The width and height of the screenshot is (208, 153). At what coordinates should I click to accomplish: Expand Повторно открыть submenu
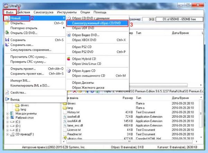click(35, 28)
